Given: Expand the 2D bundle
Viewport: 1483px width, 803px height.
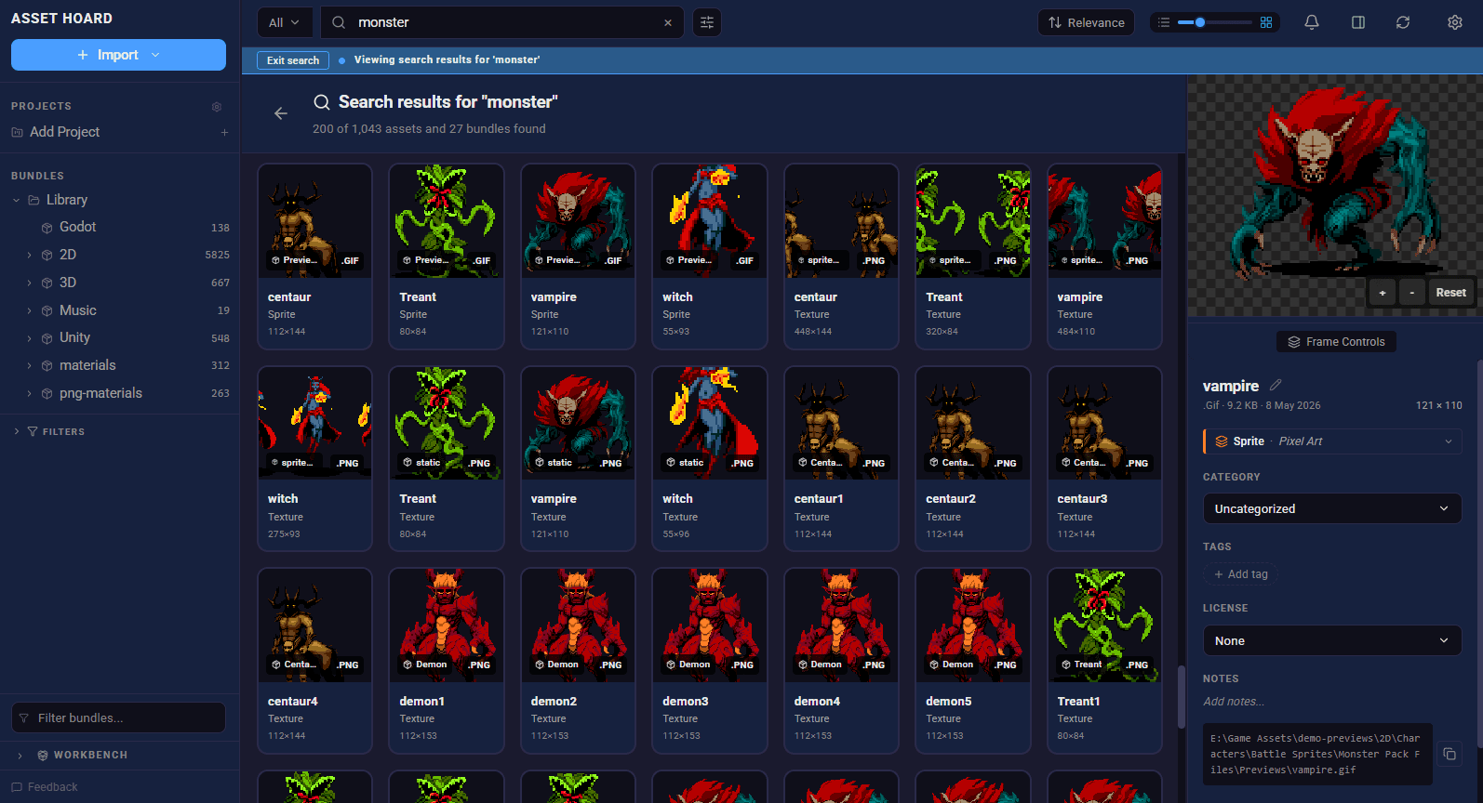Looking at the screenshot, I should point(29,255).
